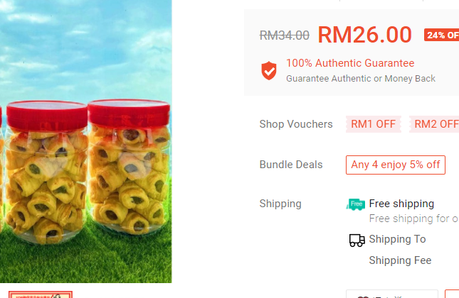Screen dimensions: 459x298
Task: Click Guarantee Authentic or Money Back text
Action: (361, 79)
